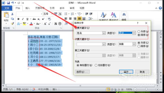Switch to the 插入 Insert tab

(x=28, y=8)
